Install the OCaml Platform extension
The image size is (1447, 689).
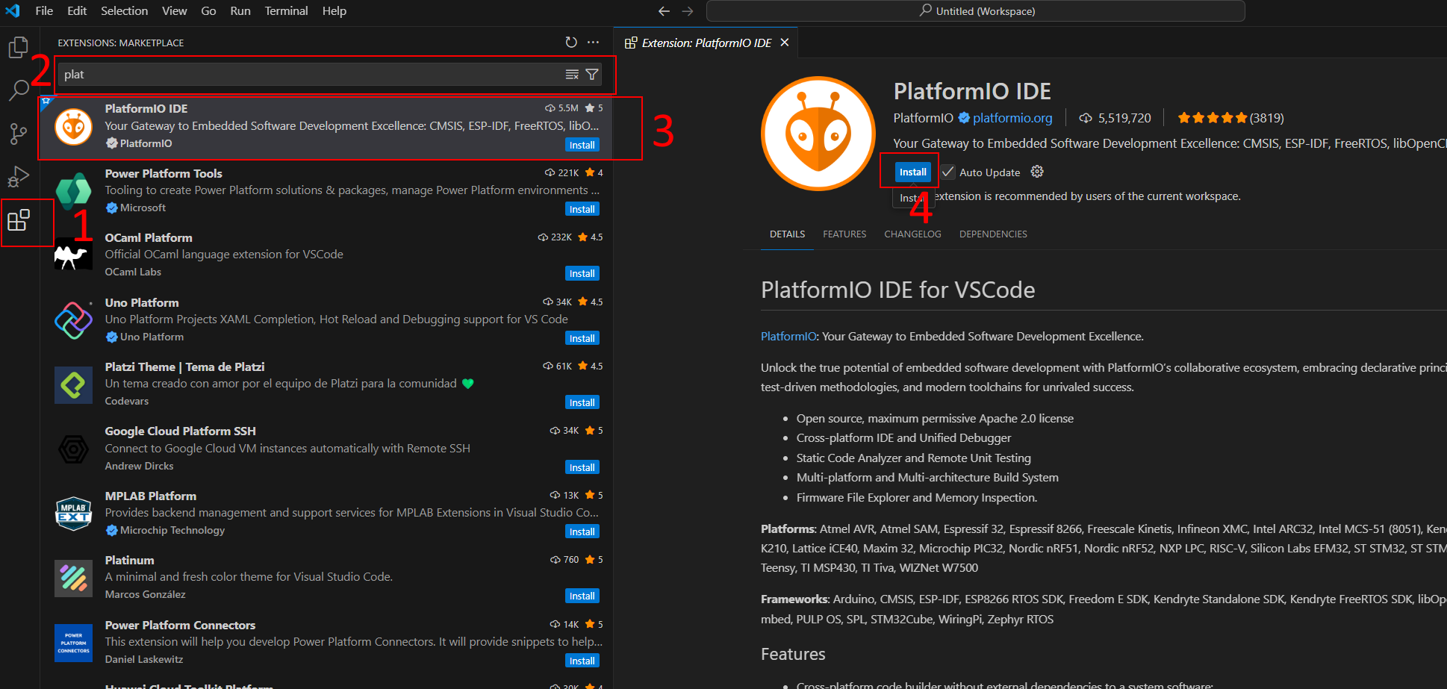click(x=582, y=273)
